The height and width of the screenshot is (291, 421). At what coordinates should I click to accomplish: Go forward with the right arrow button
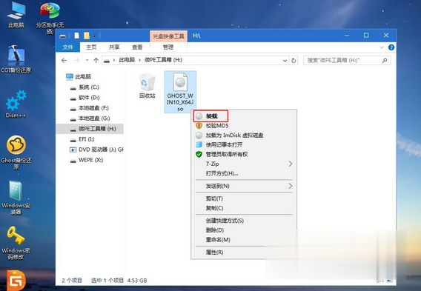[x=77, y=60]
